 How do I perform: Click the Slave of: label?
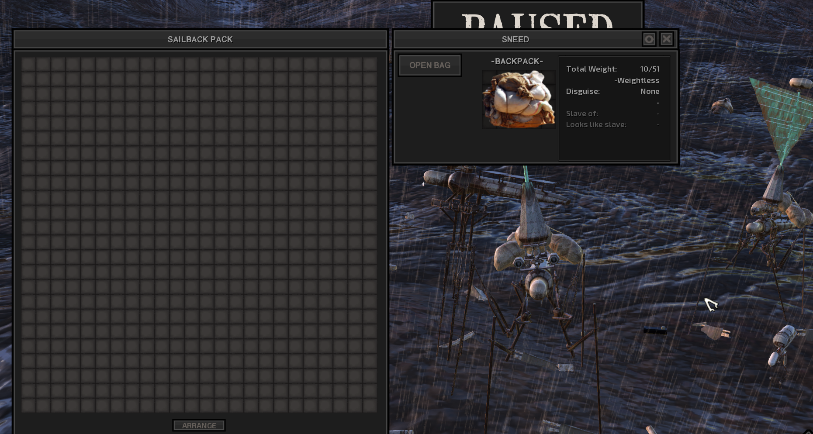point(582,114)
